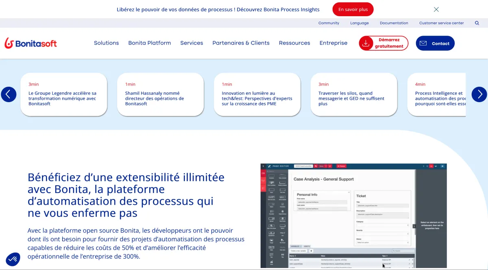Click the Bonitasoft logo

(x=30, y=43)
